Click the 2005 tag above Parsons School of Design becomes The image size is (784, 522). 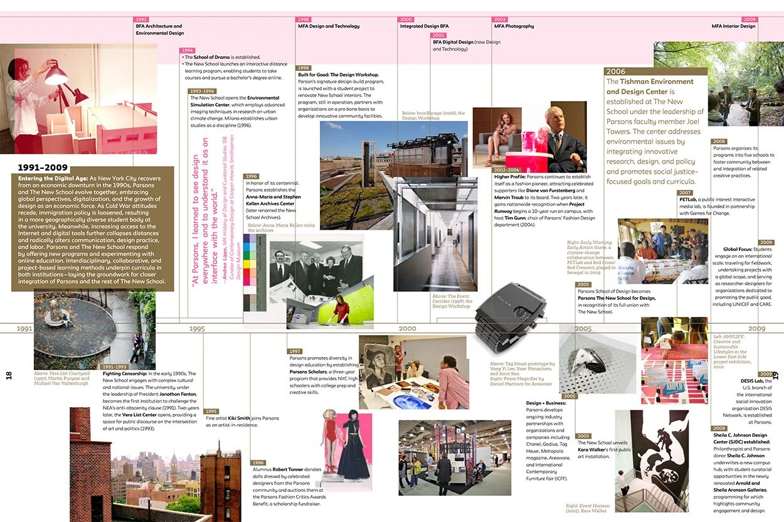(584, 285)
